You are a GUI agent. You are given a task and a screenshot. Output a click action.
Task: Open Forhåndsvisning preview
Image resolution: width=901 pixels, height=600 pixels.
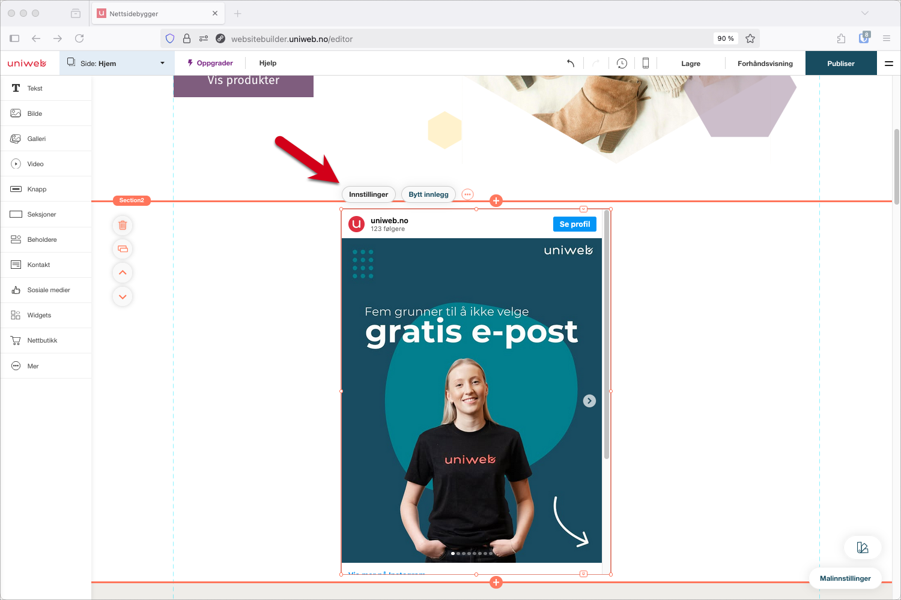coord(765,64)
